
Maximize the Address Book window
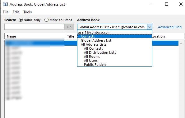tap(167, 4)
